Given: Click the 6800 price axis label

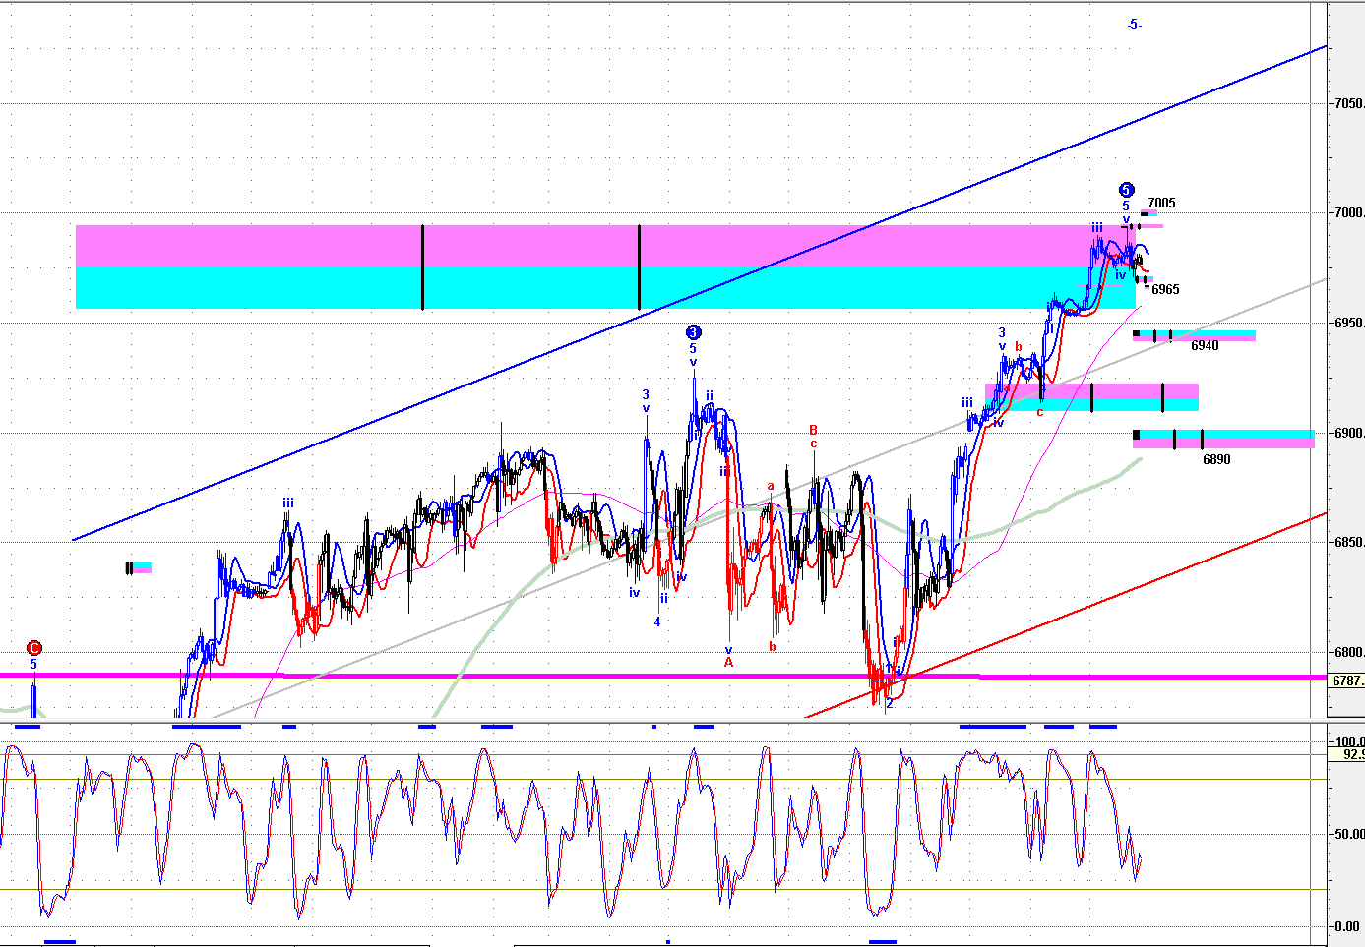Looking at the screenshot, I should 1348,652.
